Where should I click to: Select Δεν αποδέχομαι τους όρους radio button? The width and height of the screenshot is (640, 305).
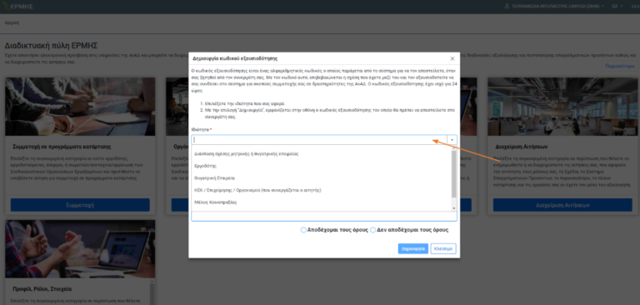(x=372, y=230)
